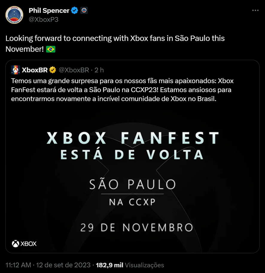Click the Phil Spencer display name
265x273 pixels.
(49, 11)
